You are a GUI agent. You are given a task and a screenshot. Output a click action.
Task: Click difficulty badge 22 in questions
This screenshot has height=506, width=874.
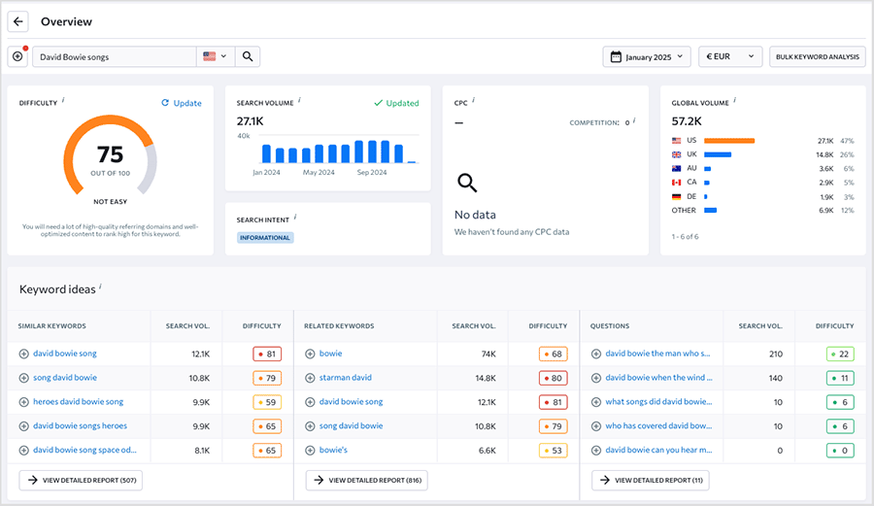(x=840, y=354)
